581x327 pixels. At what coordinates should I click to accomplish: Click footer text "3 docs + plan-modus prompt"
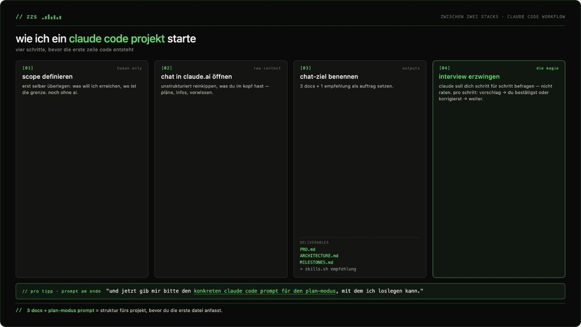click(x=60, y=311)
